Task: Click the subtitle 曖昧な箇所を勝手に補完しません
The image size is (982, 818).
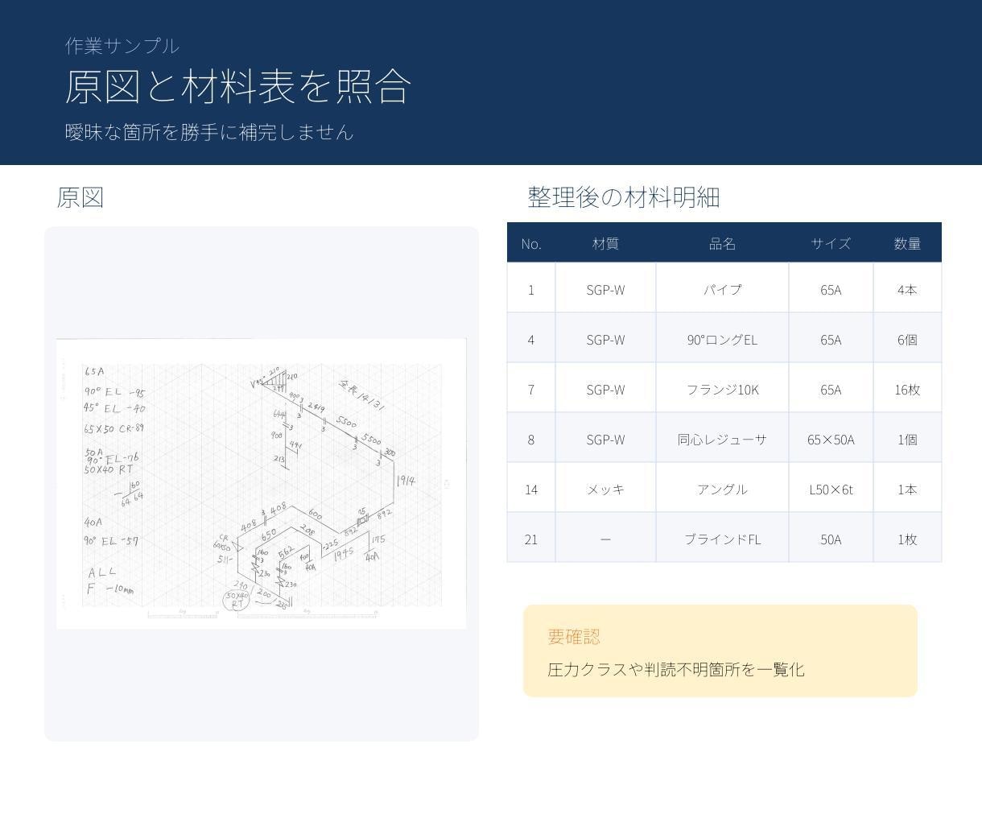Action: [x=209, y=132]
